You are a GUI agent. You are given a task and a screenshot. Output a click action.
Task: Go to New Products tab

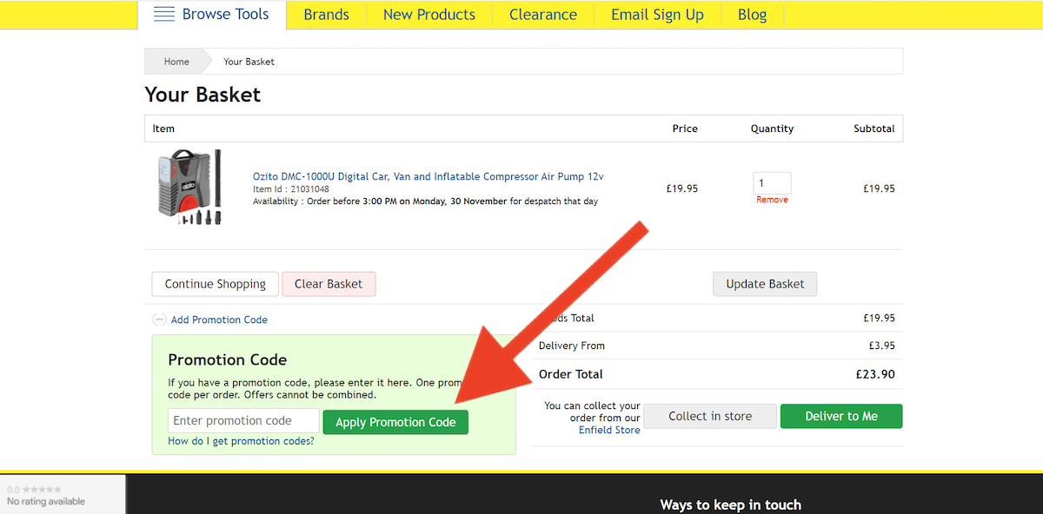tap(429, 15)
